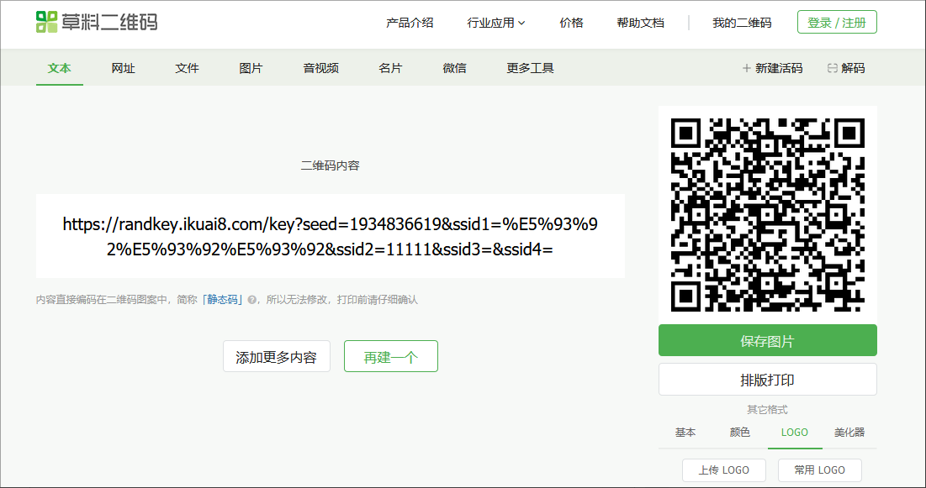Click the 上传 LOGO button
Viewport: 926px width, 488px height.
[724, 470]
